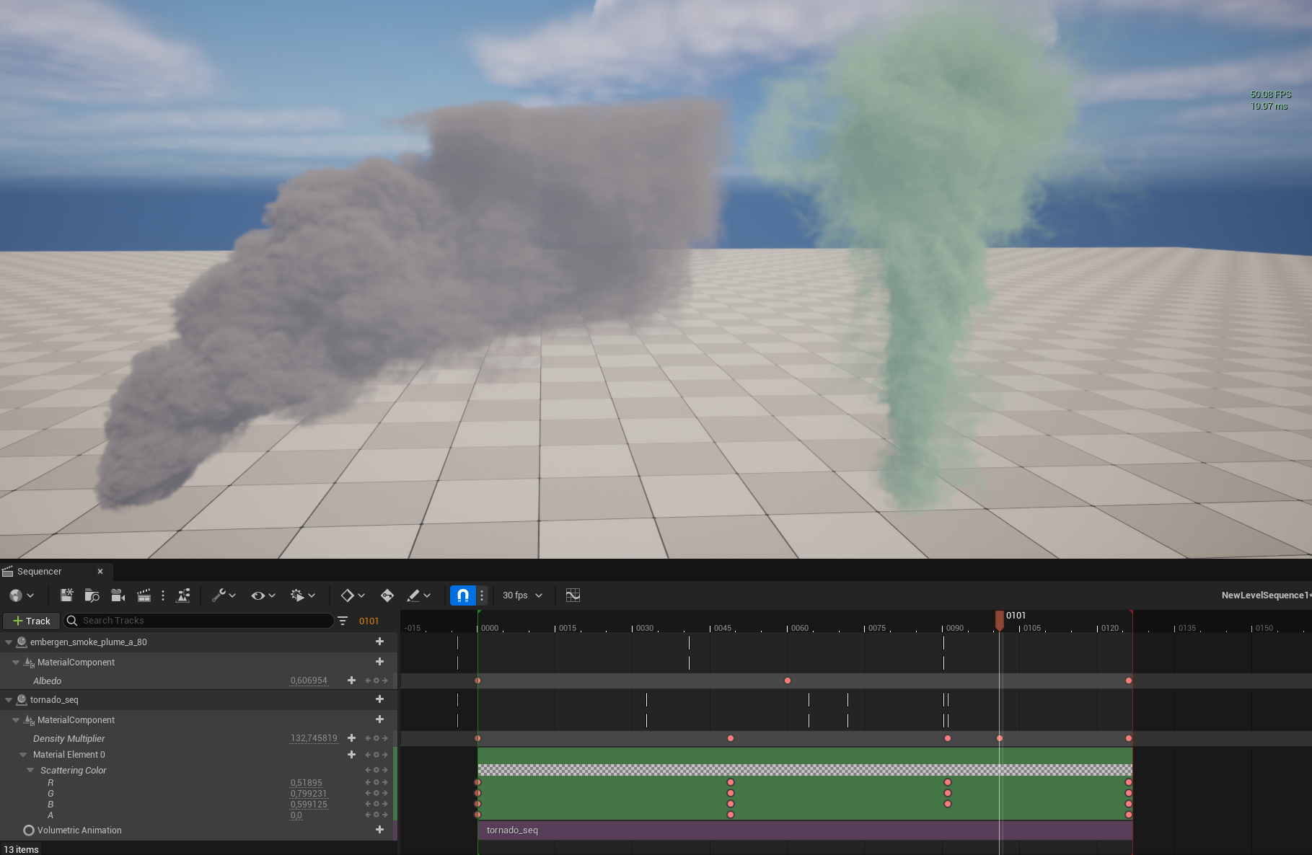Add a key on the Albedo track

click(351, 680)
